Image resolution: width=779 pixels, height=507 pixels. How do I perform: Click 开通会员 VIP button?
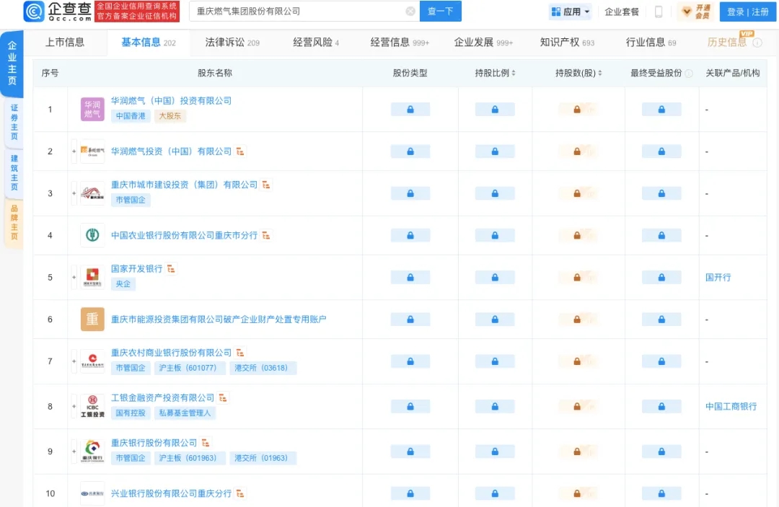[696, 12]
